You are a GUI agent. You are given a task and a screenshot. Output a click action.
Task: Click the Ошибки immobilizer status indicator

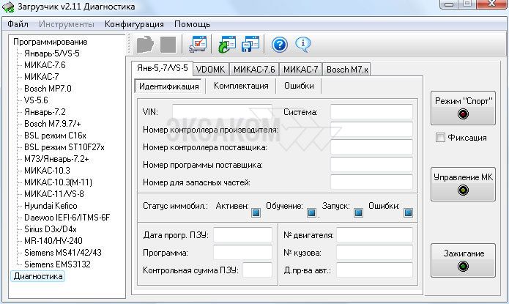408,214
